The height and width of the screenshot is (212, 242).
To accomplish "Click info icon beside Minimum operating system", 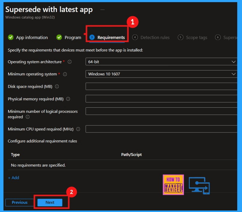I will pos(65,74).
